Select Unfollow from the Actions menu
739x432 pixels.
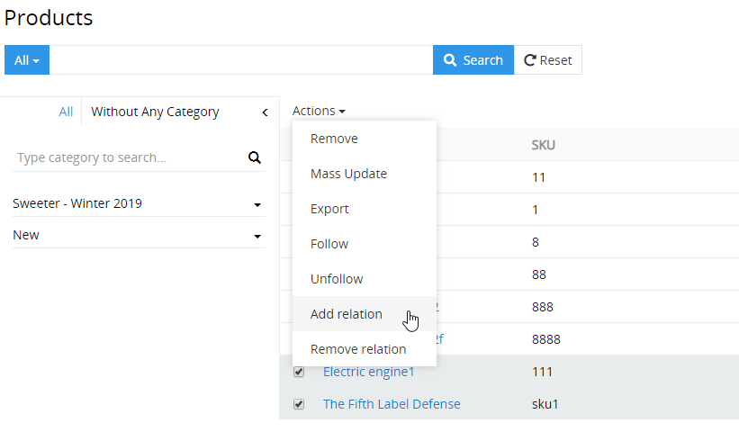337,279
